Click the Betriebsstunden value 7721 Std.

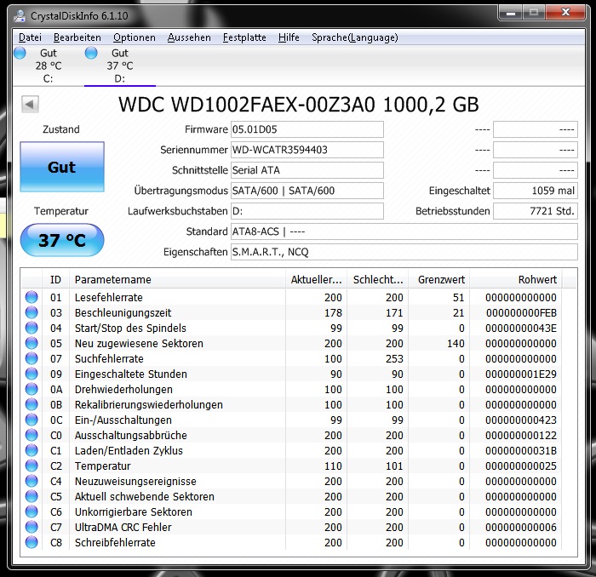pyautogui.click(x=536, y=211)
